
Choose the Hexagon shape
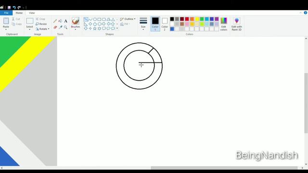(100, 24)
